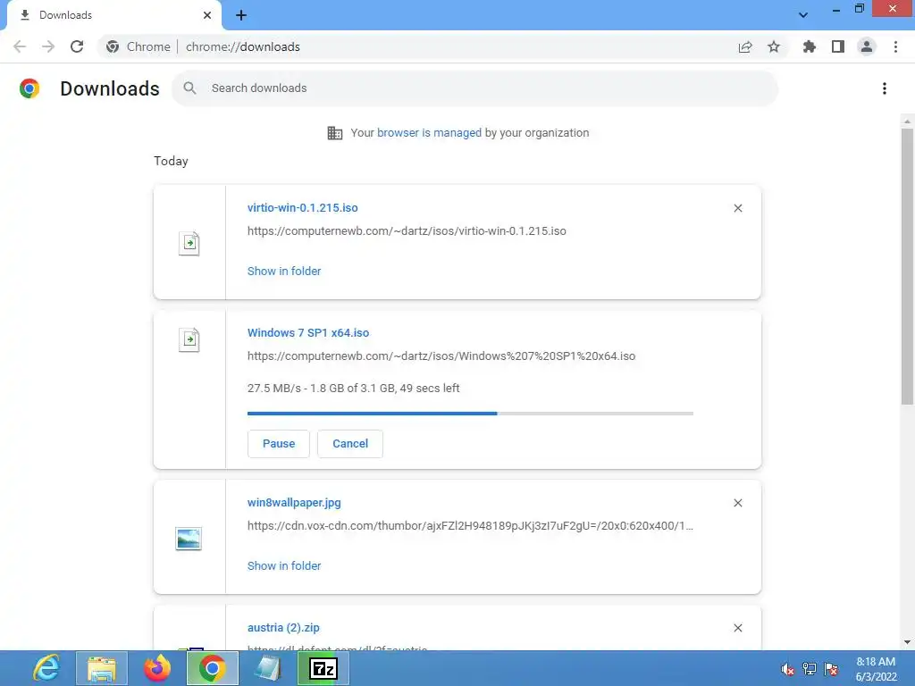Remove virtio-win-0.1.215.iso from the list
Viewport: 915px width, 686px height.
click(738, 208)
